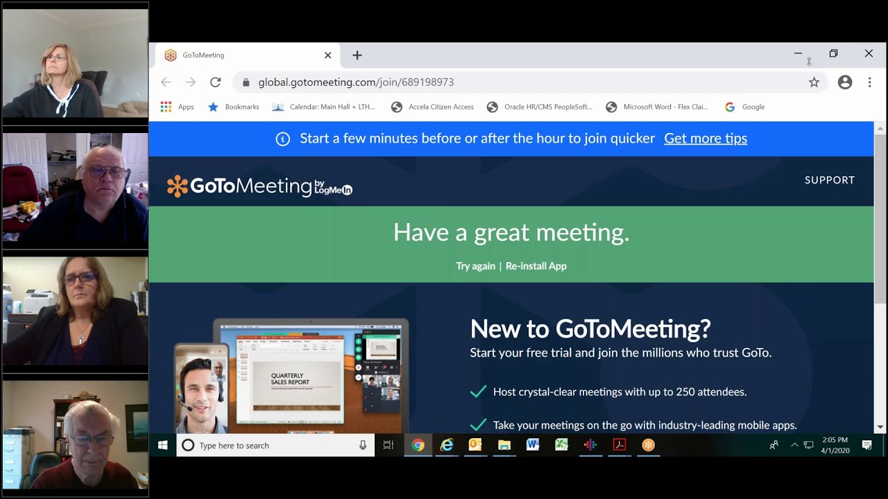Click the Type here to search box
Image resolution: width=888 pixels, height=499 pixels.
tap(275, 446)
